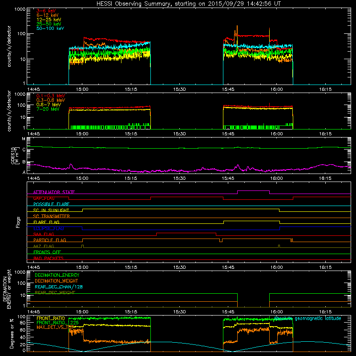Click the 15:15 tick under GOES plot
356x356 pixels.
click(131, 178)
